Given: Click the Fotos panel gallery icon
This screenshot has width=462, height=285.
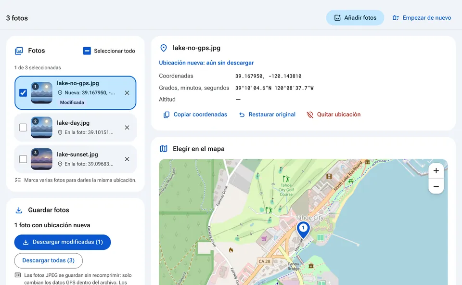Looking at the screenshot, I should point(19,51).
